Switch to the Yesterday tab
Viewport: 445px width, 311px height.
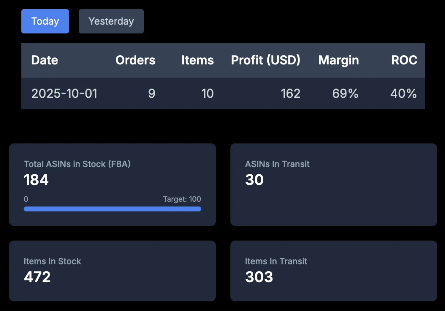pyautogui.click(x=111, y=21)
